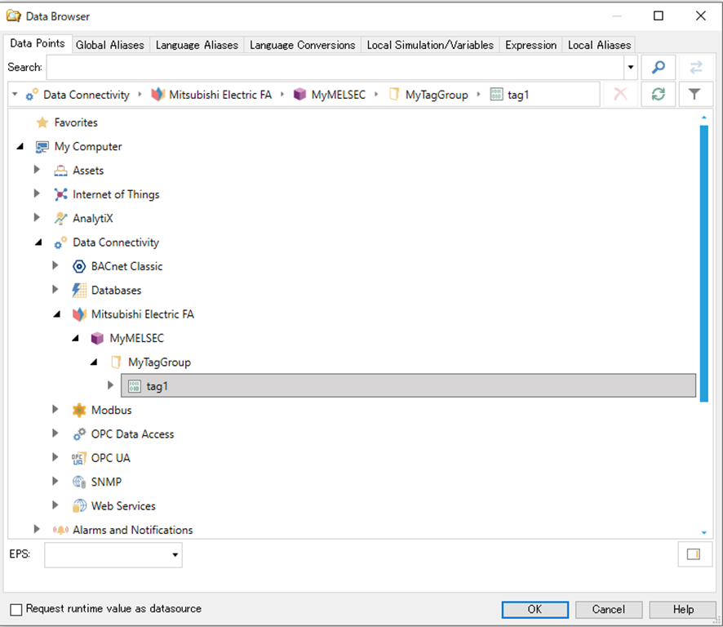This screenshot has width=723, height=627.
Task: Click the tree vertical scrollbar thumb
Action: click(x=703, y=264)
